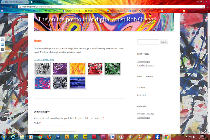Open the BBC Homepage bookmark

click(x=53, y=11)
